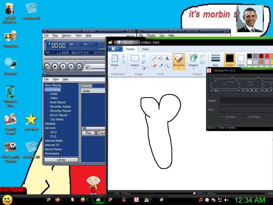This screenshot has width=273, height=205.
Task: Click the Copy icon in Paint clipboard group
Action: pos(123,62)
